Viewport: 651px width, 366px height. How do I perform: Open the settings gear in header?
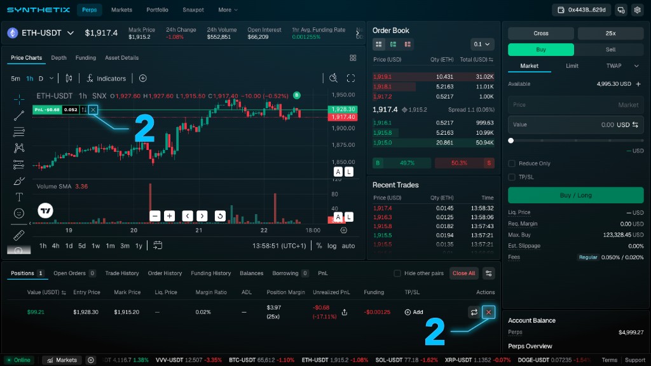[637, 10]
